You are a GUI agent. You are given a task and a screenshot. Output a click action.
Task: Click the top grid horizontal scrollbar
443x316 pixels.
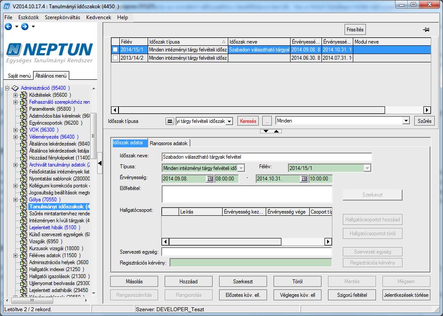pos(271,110)
